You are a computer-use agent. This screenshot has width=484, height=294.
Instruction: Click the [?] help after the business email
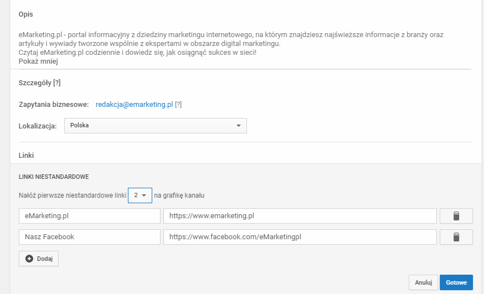pos(178,105)
